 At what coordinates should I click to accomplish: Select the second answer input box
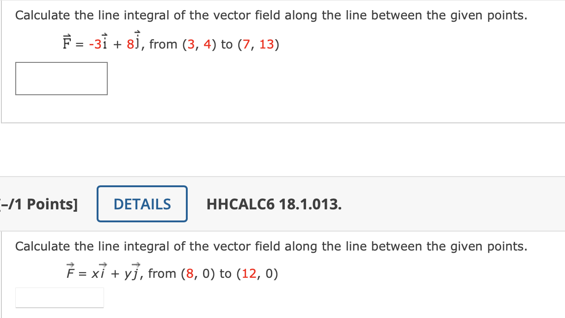click(x=59, y=297)
